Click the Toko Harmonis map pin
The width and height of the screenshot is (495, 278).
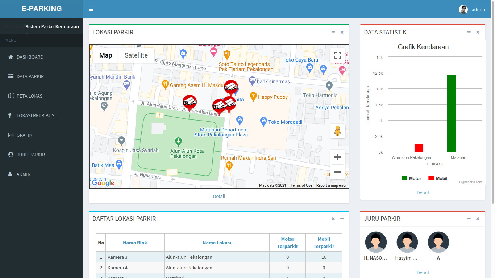pyautogui.click(x=329, y=86)
